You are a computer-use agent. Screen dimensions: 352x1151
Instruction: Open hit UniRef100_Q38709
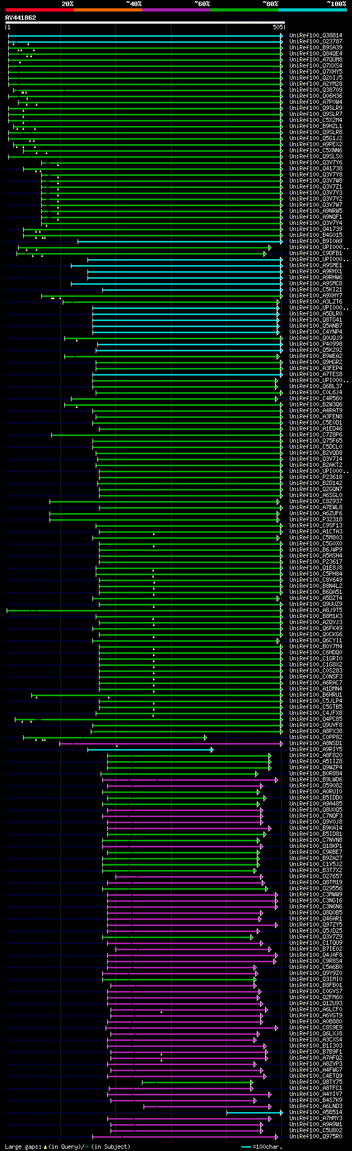(x=316, y=90)
